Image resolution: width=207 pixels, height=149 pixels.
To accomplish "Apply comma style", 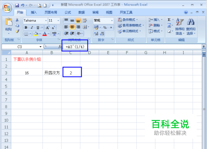I will pos(111,27).
